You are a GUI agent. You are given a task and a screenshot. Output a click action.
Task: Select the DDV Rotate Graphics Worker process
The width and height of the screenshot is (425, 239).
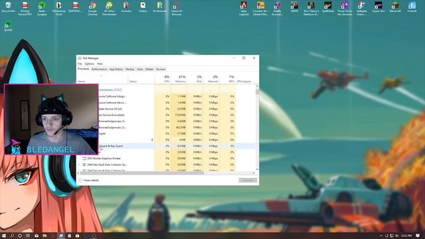click(x=104, y=158)
